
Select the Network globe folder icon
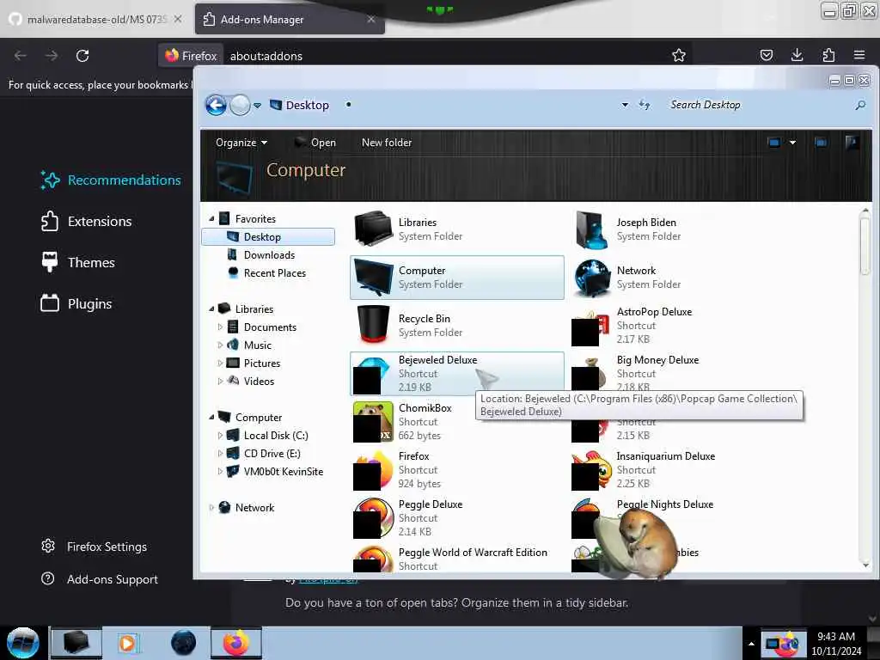(591, 278)
